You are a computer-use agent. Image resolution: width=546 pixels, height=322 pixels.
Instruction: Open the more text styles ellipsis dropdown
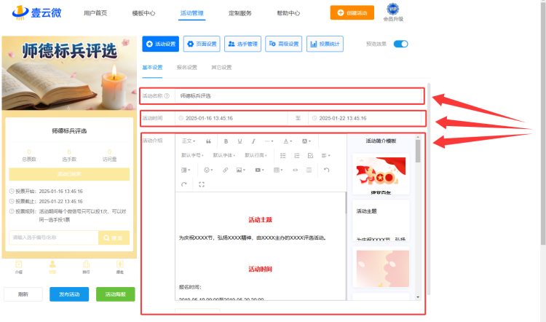(x=269, y=141)
